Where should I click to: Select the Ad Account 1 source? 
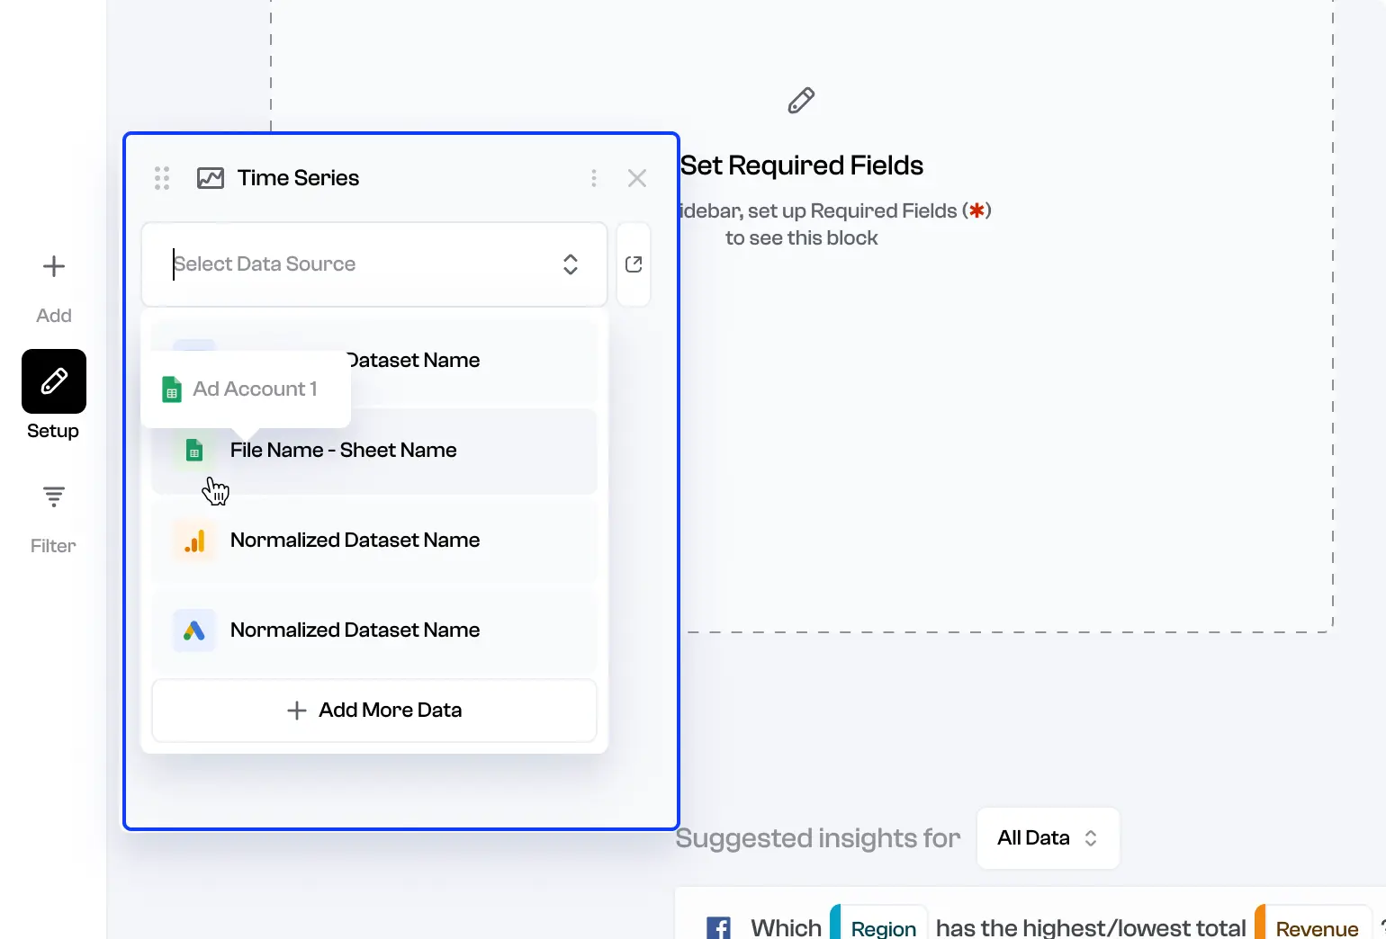255,389
